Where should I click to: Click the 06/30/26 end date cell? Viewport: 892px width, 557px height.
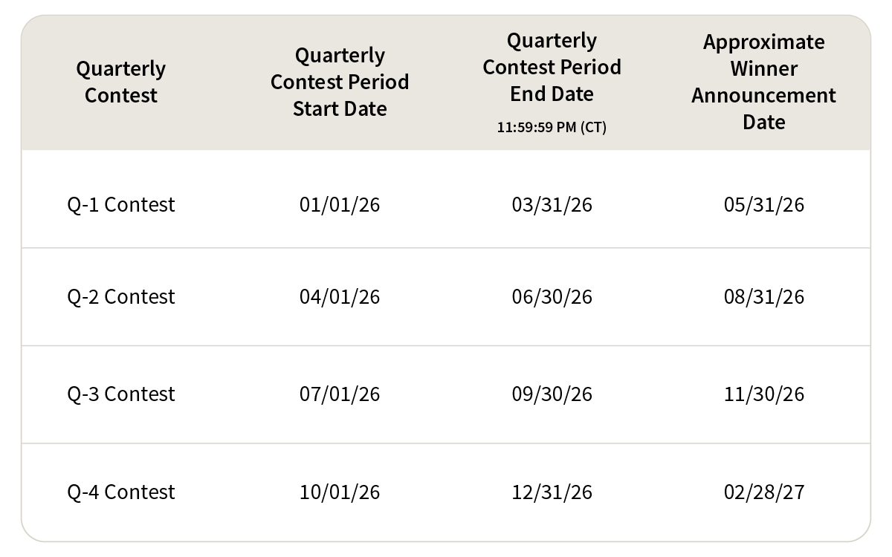coord(552,297)
